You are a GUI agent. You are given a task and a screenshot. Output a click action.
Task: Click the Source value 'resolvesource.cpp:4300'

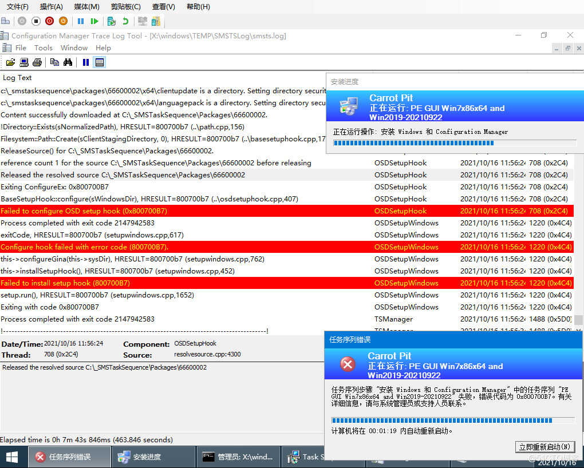(207, 355)
